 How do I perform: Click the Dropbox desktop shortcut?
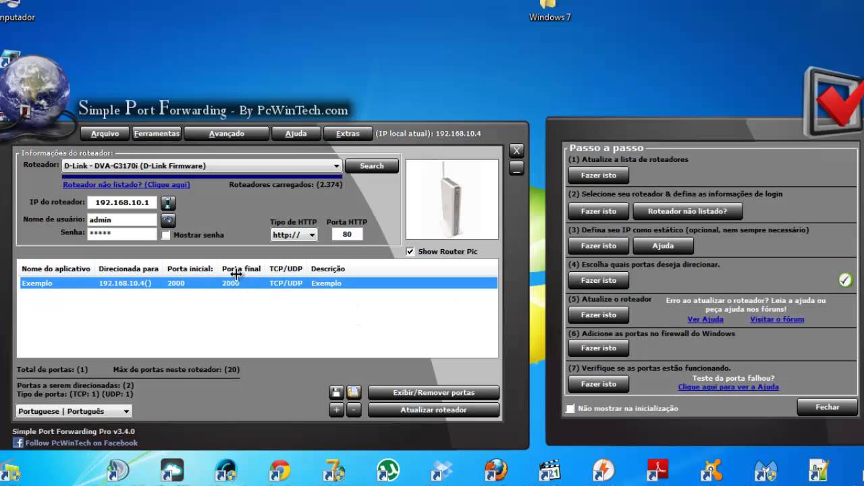pyautogui.click(x=441, y=471)
